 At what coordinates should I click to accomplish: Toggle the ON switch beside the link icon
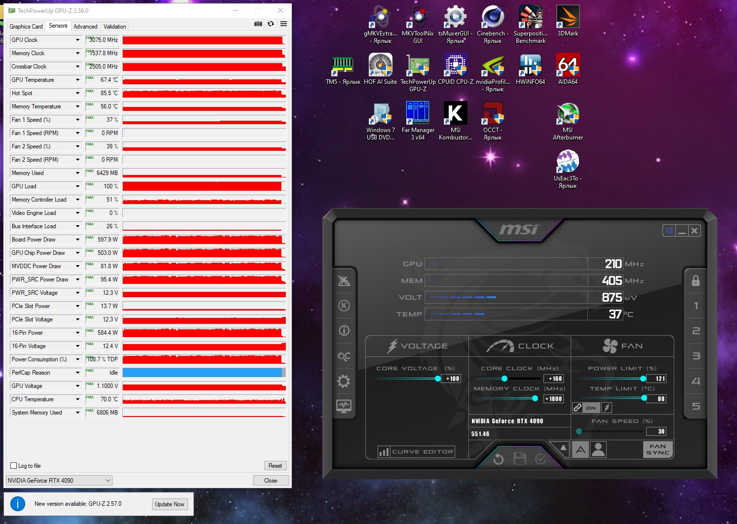pos(591,408)
